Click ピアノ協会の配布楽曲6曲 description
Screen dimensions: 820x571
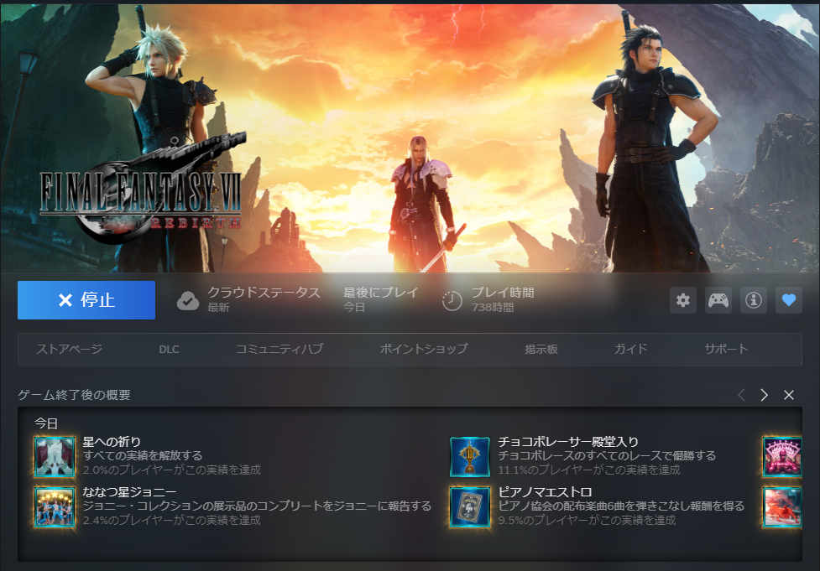pos(621,506)
